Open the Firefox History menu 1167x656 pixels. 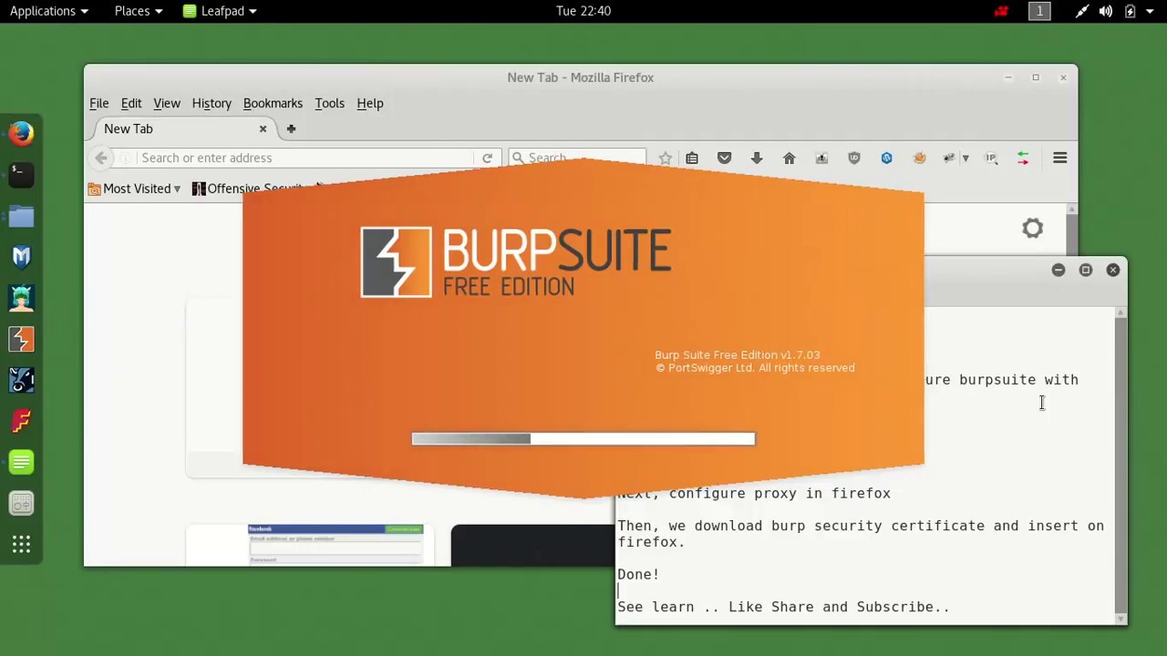pos(212,103)
